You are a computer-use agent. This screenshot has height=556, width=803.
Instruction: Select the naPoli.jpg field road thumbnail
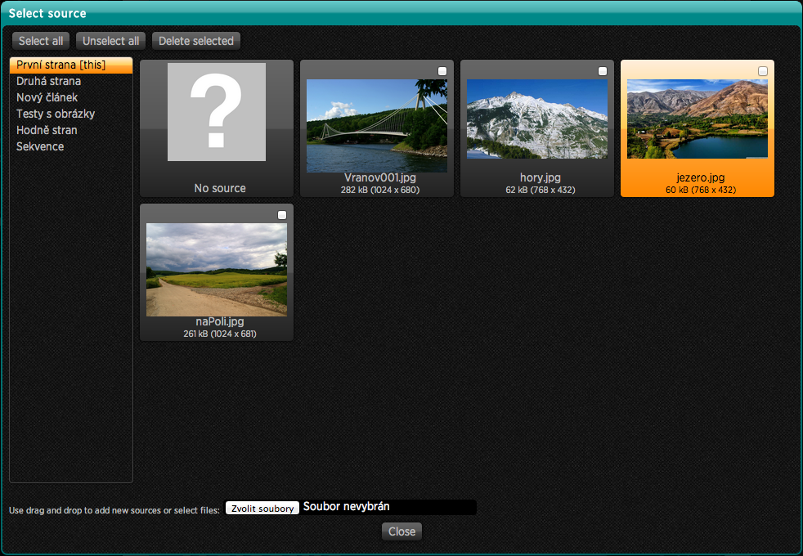click(216, 269)
